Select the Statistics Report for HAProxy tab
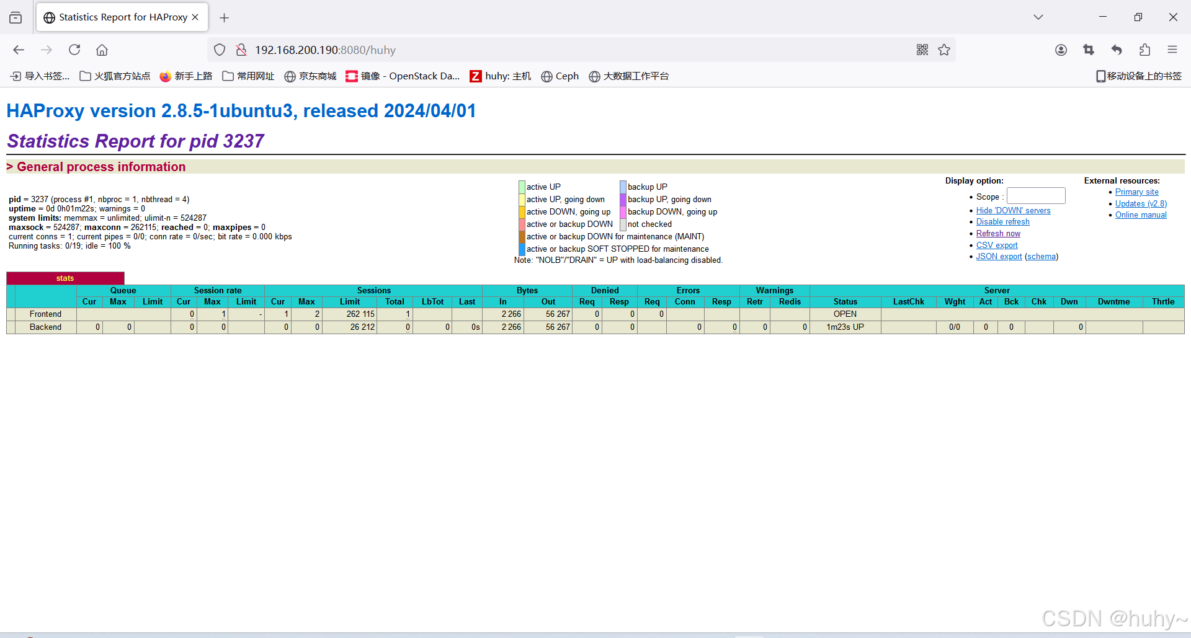The height and width of the screenshot is (638, 1191). point(122,17)
